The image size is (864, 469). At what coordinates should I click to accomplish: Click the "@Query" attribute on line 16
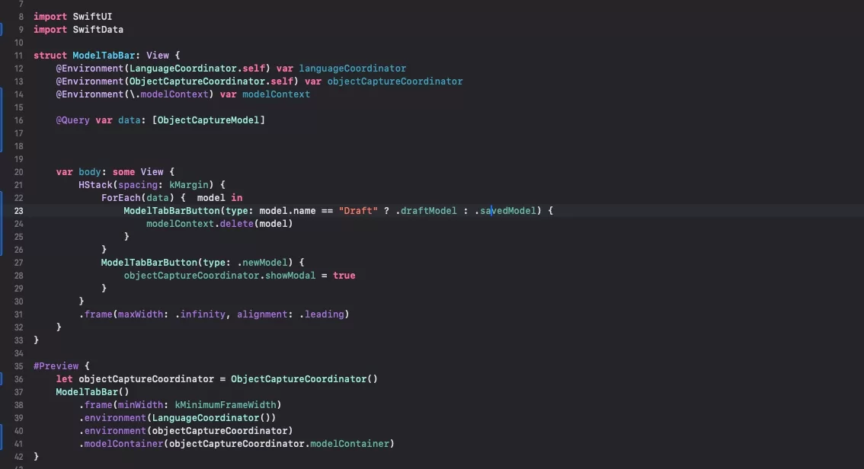[72, 120]
